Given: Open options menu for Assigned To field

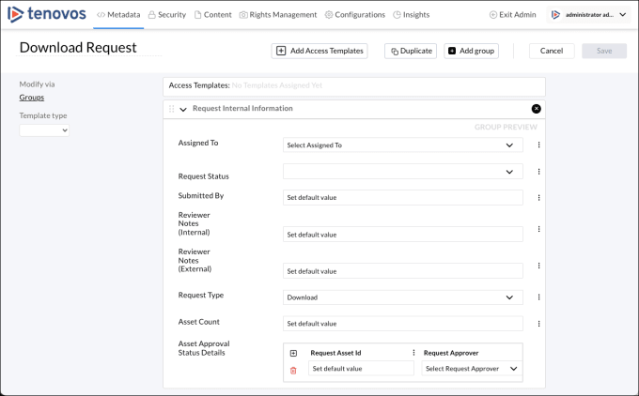Looking at the screenshot, I should coord(538,145).
